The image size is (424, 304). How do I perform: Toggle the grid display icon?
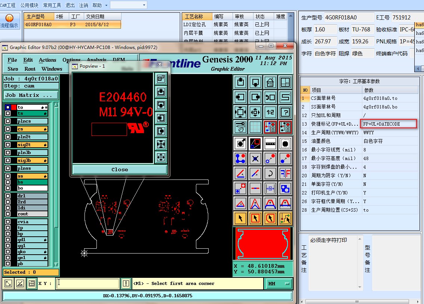[255, 127]
